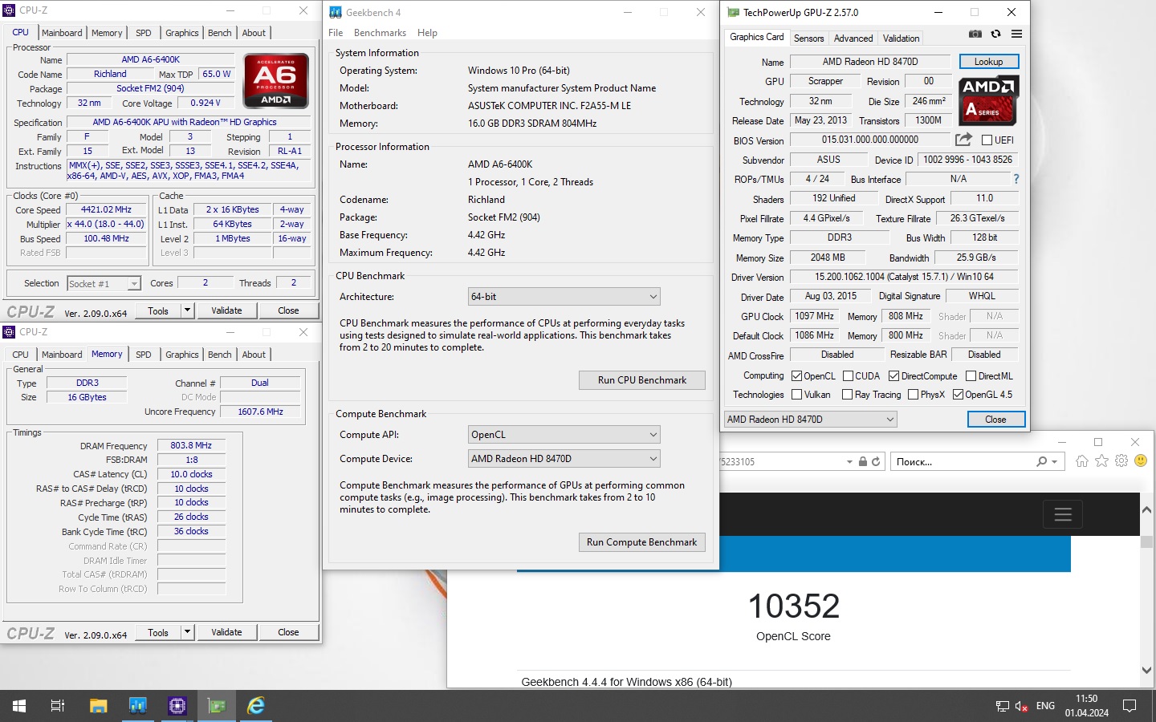Viewport: 1156px width, 722px height.
Task: Open GPU-Z hamburger menu icon
Action: click(x=1016, y=34)
